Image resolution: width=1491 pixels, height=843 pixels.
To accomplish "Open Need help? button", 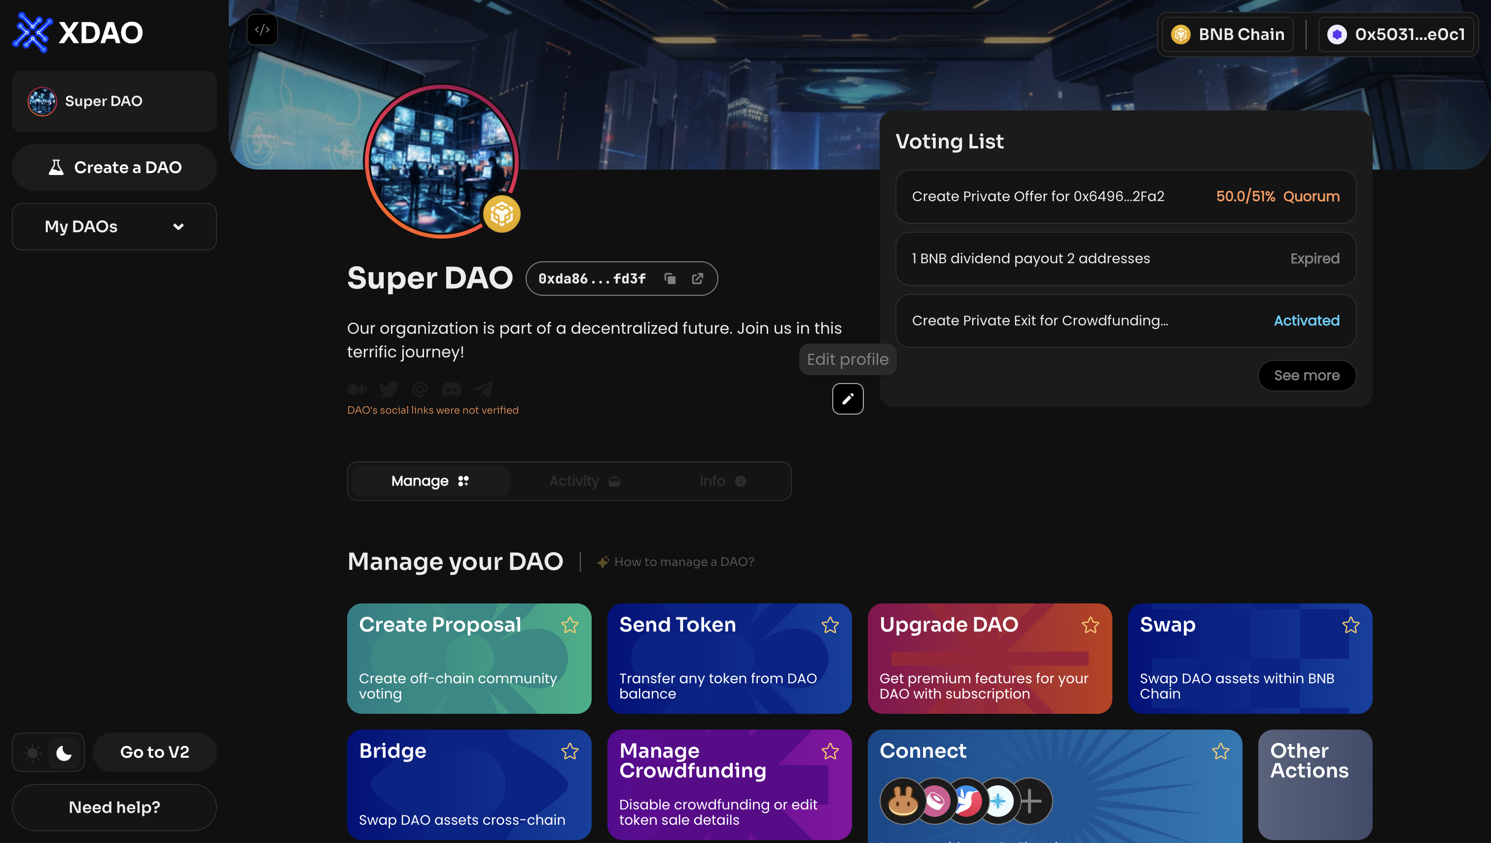I will click(x=114, y=807).
